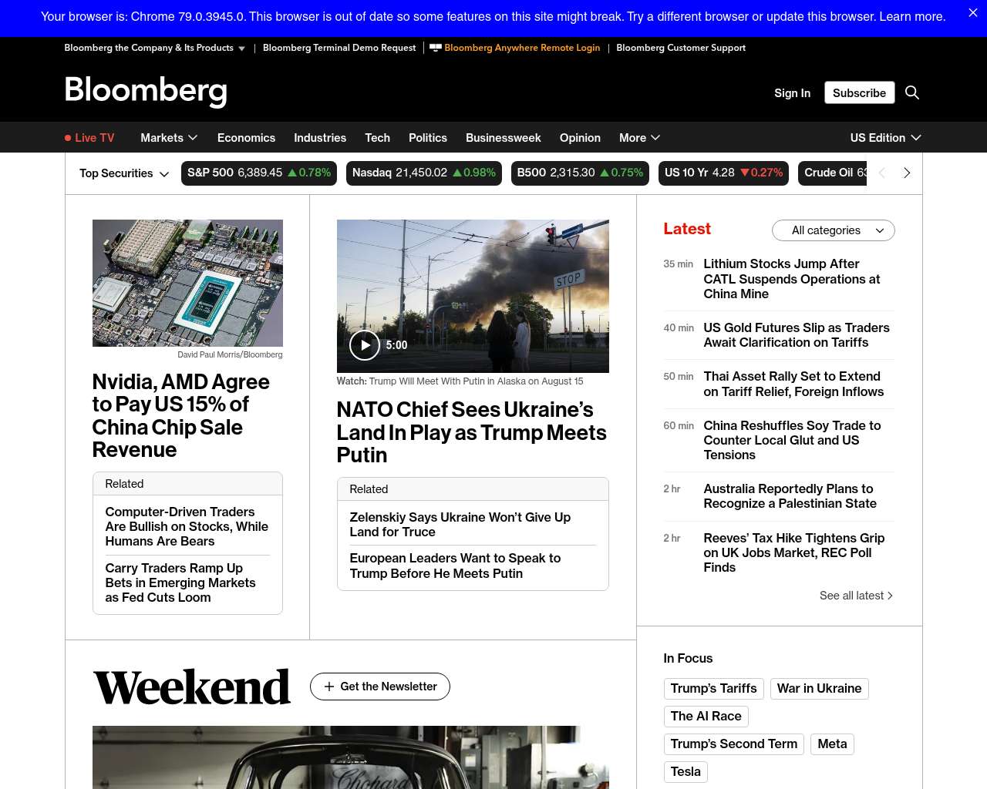Screen dimensions: 987x789
Task: Select the Tesla focus tag
Action: click(x=686, y=772)
